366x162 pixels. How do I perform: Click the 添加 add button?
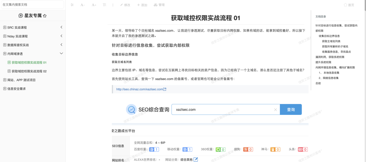coord(142,5)
